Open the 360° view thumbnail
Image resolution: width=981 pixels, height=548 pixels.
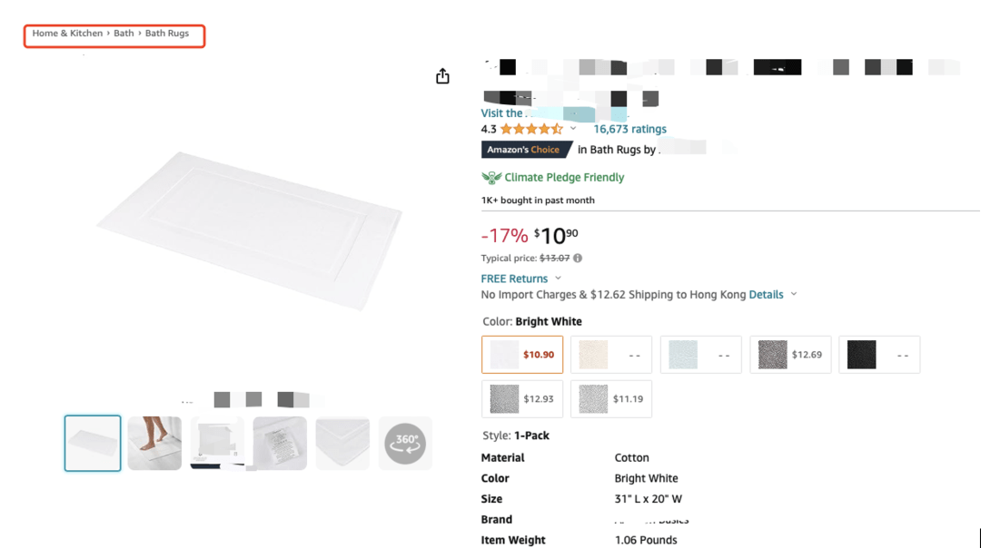coord(405,444)
